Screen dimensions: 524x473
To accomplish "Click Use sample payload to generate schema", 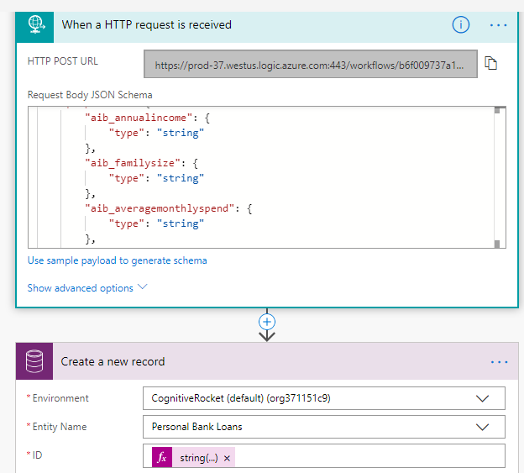I will [x=117, y=260].
